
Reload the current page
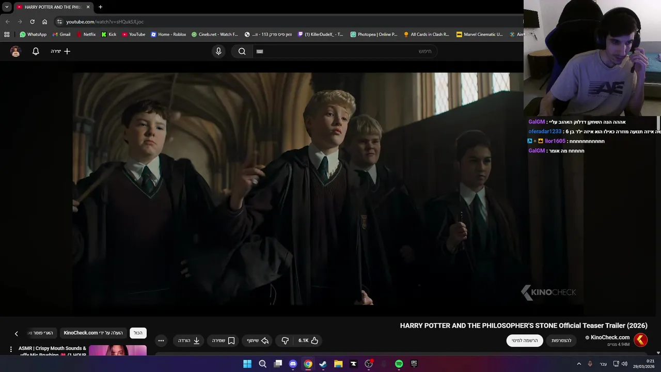32,22
